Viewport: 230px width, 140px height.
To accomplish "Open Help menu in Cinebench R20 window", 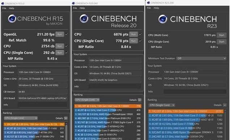I will tap(82, 8).
